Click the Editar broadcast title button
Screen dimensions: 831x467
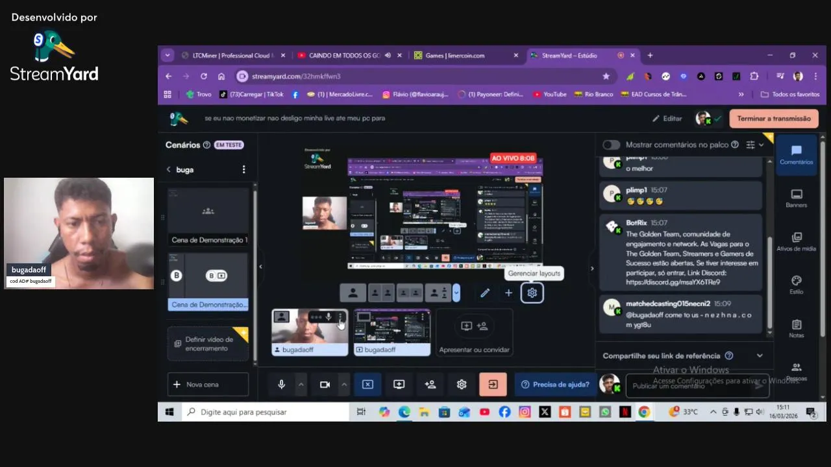(x=667, y=119)
